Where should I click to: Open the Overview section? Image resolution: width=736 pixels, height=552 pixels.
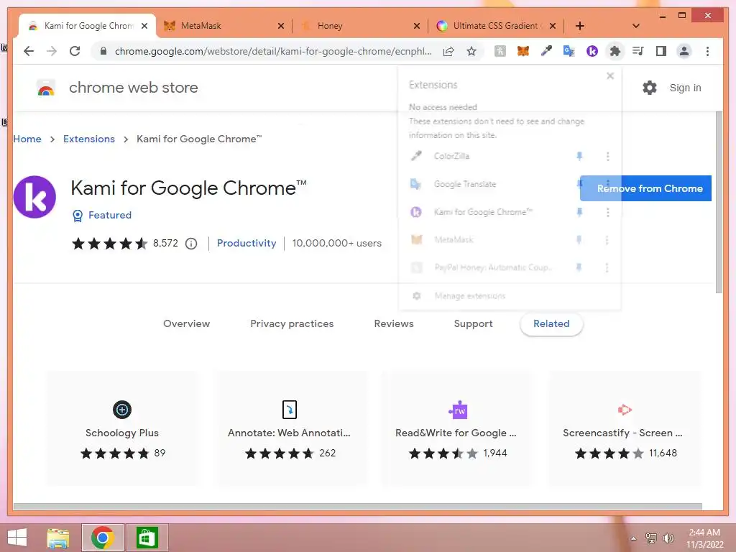pyautogui.click(x=186, y=324)
